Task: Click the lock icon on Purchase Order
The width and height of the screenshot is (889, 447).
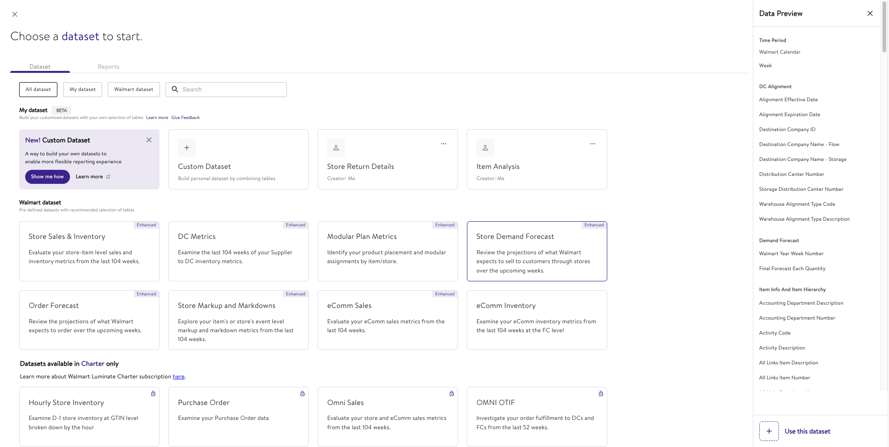Action: pyautogui.click(x=302, y=393)
